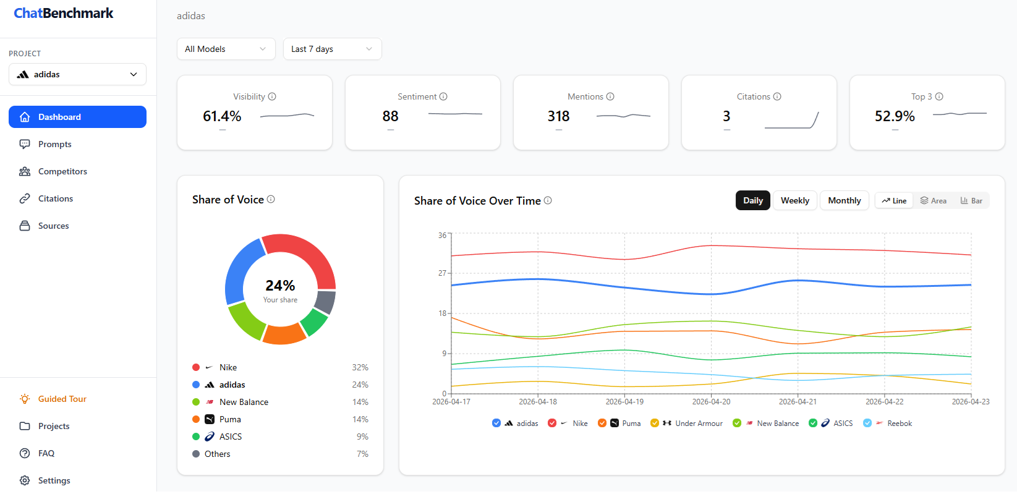Open the All Models dropdown
This screenshot has width=1017, height=494.
pyautogui.click(x=226, y=49)
